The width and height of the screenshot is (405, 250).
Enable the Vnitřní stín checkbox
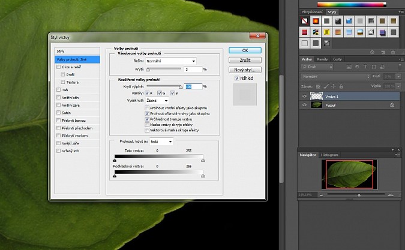[x=58, y=98]
